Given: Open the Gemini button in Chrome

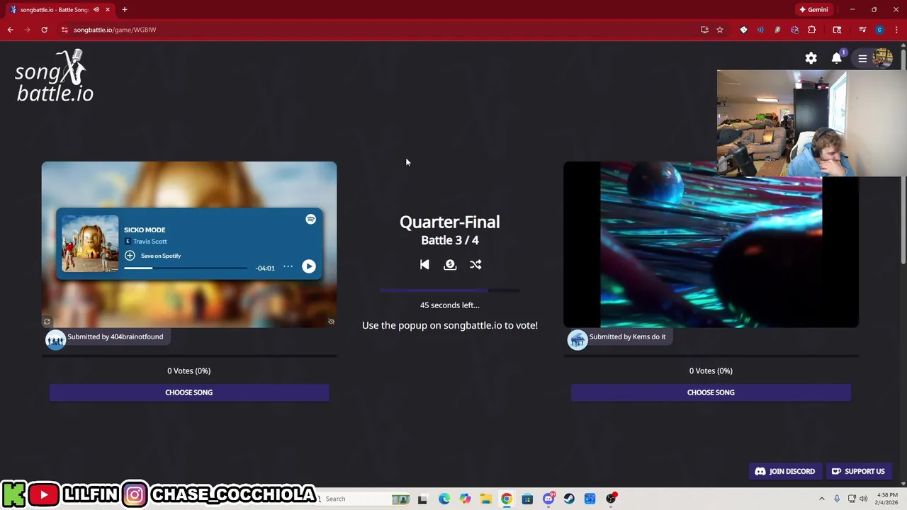Looking at the screenshot, I should click(x=813, y=10).
